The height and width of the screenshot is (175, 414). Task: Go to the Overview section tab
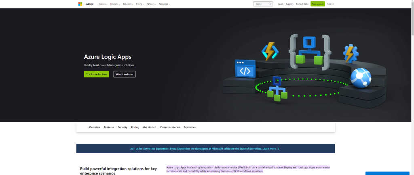[95, 127]
